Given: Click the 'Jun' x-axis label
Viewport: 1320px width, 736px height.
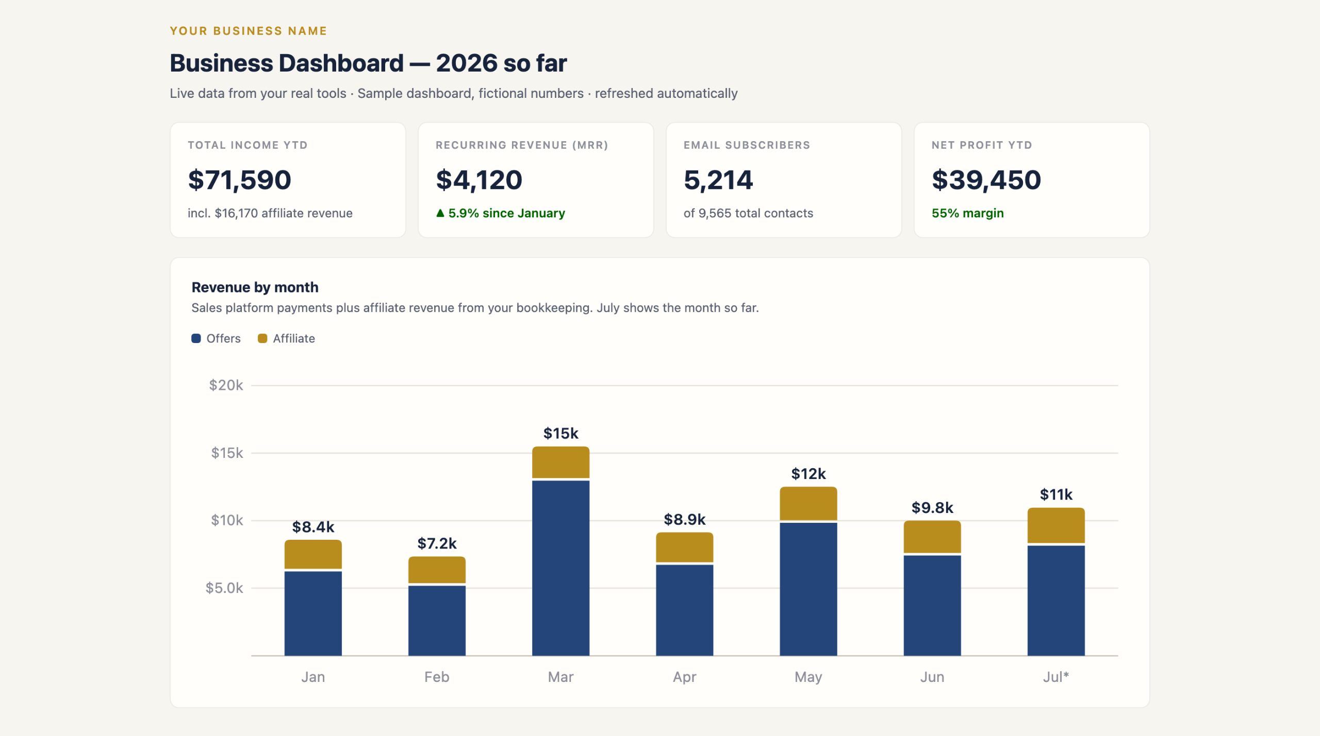Looking at the screenshot, I should click(932, 677).
